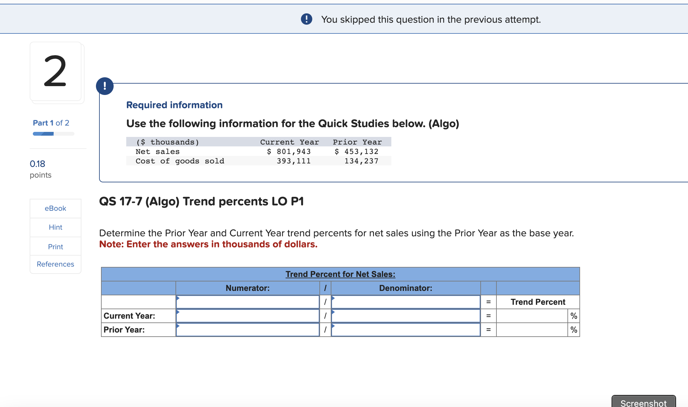The image size is (688, 407).
Task: Click the Prior Year trend percent field
Action: pos(532,330)
